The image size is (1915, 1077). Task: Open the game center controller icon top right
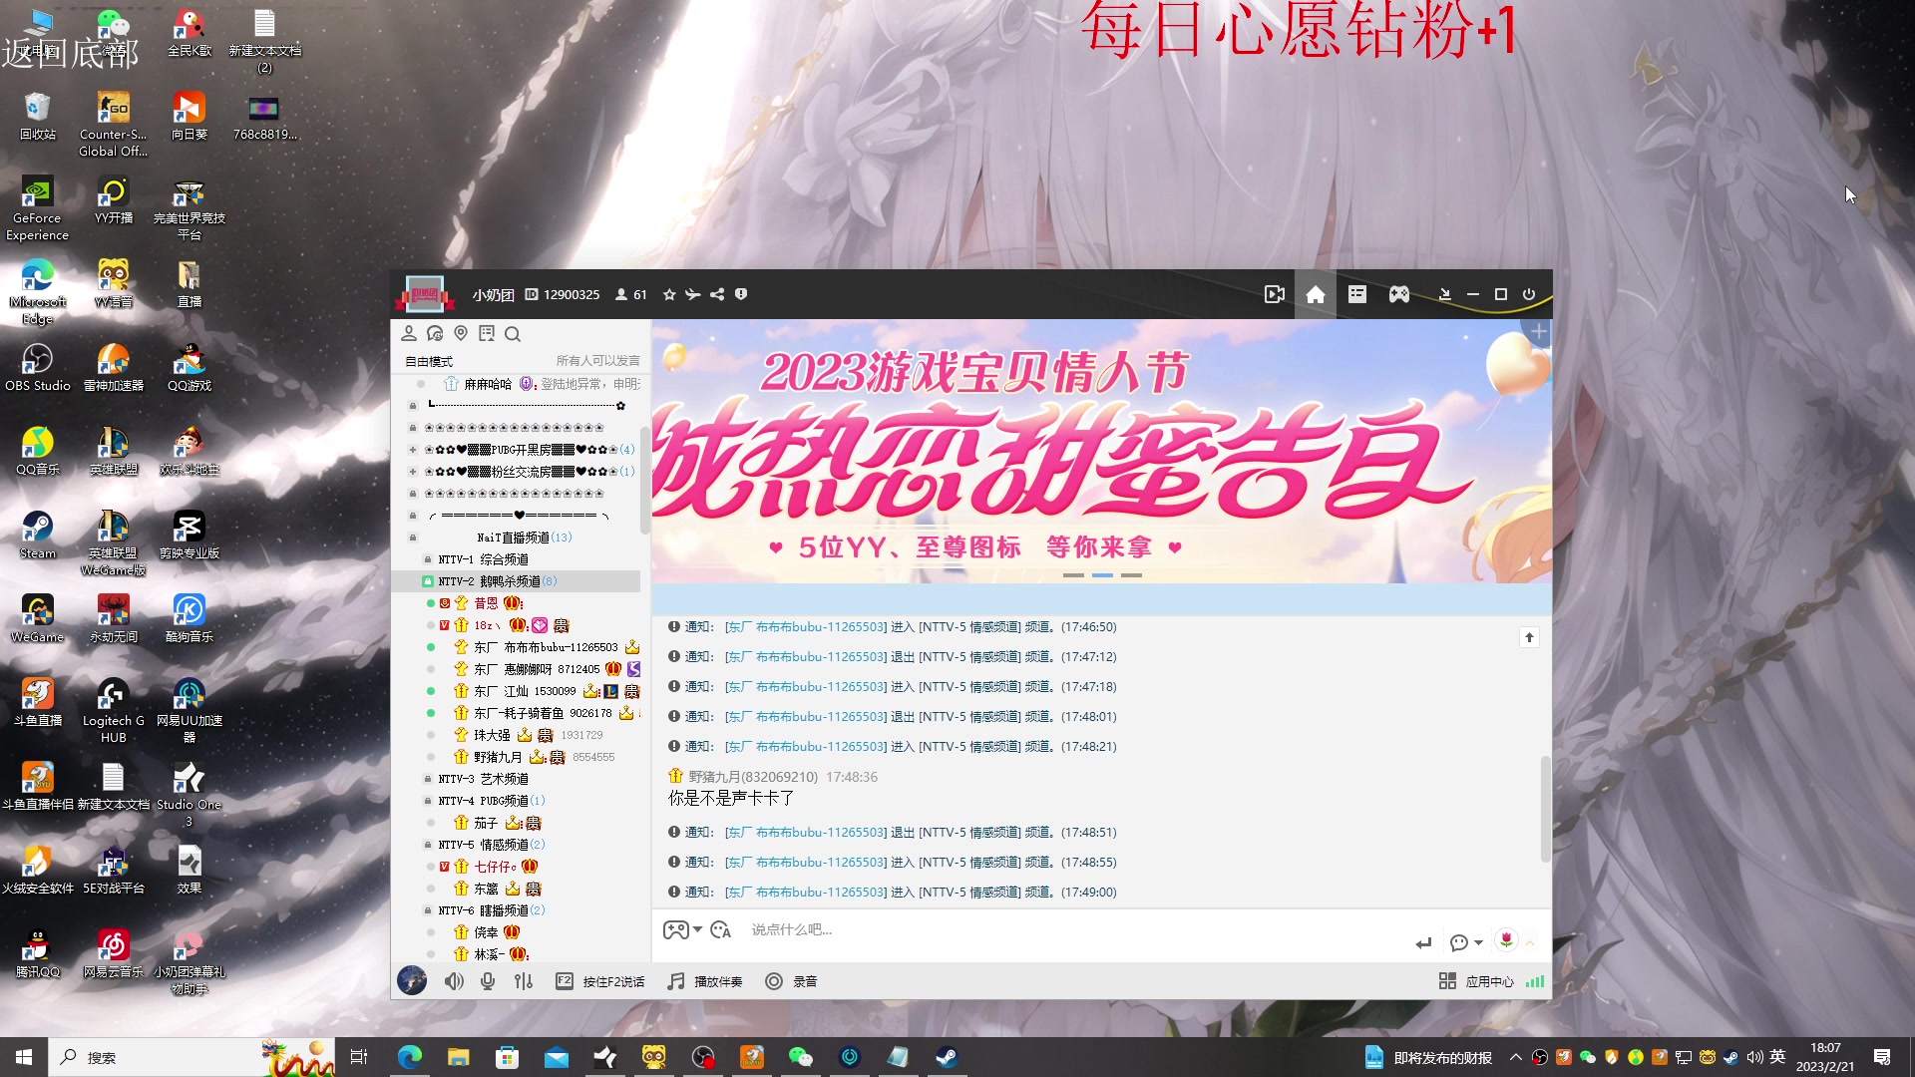pos(1398,294)
